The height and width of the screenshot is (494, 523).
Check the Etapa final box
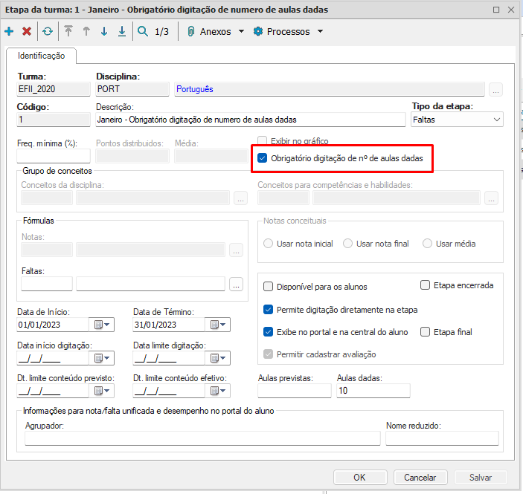[x=426, y=332]
